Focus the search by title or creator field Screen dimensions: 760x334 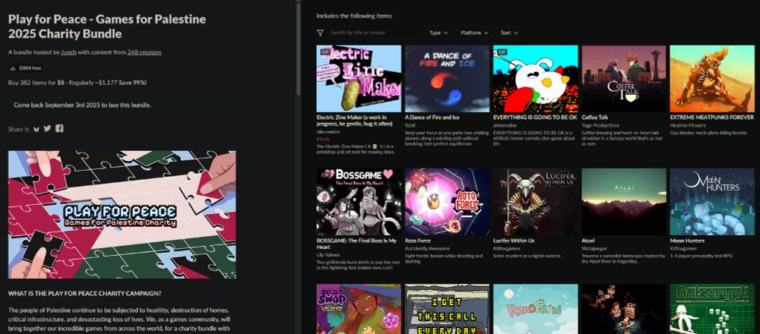tap(373, 33)
